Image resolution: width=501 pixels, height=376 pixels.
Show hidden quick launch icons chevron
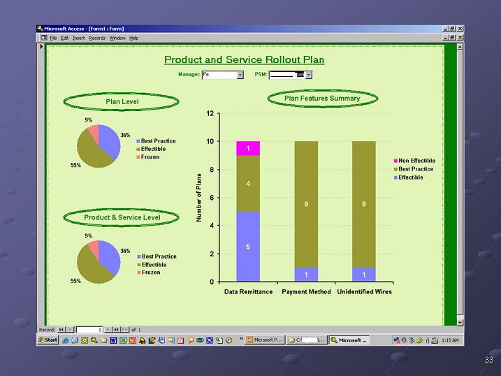point(241,340)
